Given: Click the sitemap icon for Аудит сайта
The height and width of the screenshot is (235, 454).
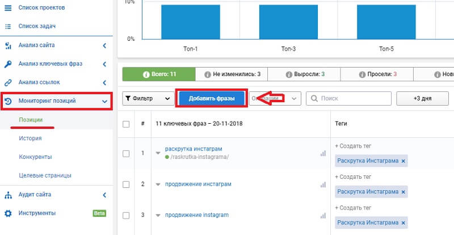Looking at the screenshot, I should [x=8, y=195].
